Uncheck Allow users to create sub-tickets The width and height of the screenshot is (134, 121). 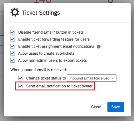(13, 53)
